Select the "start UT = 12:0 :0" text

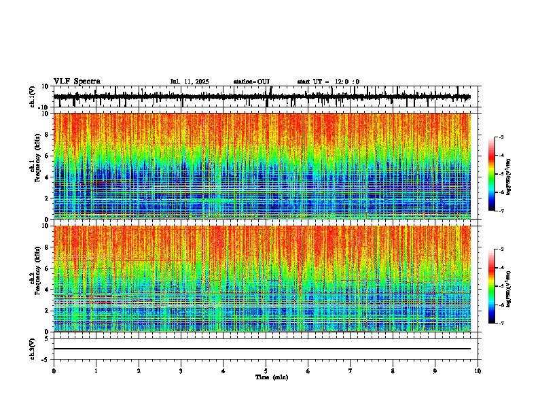(328, 82)
